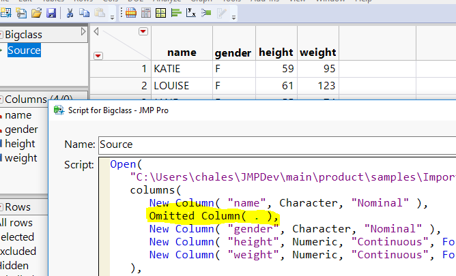Open the columns red triangle menu in the table corner
The width and height of the screenshot is (456, 276).
click(143, 31)
